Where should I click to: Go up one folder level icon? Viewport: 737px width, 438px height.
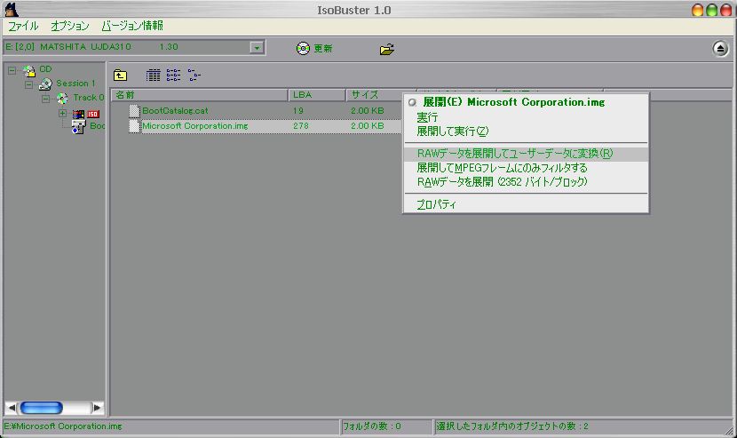[121, 75]
